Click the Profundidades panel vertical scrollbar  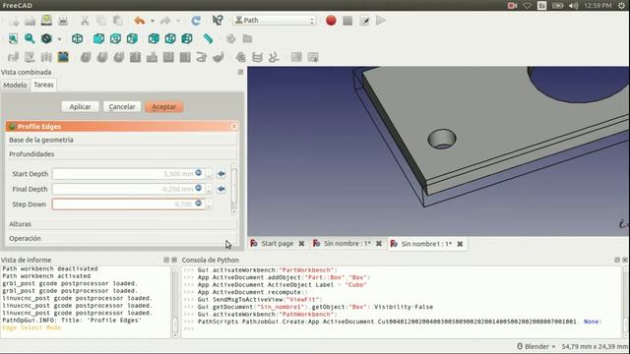[x=234, y=189]
